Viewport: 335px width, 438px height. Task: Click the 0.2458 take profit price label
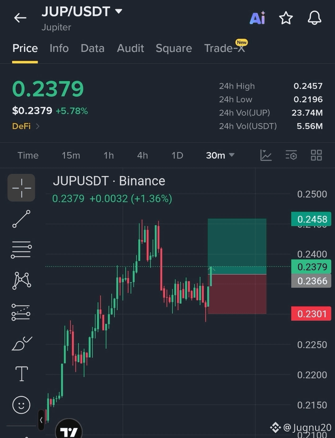(311, 219)
